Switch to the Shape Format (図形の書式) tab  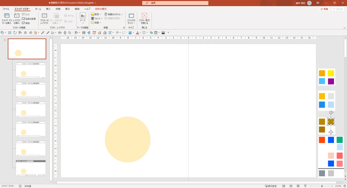click(x=101, y=9)
